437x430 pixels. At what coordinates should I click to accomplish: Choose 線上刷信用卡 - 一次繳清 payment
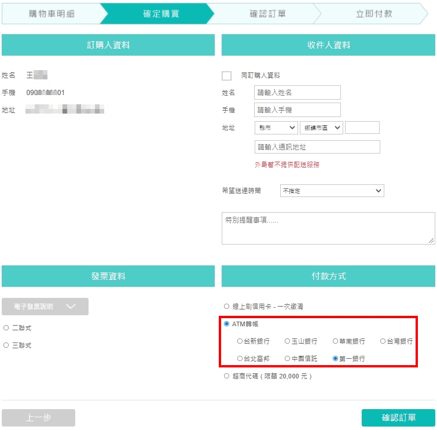[226, 306]
